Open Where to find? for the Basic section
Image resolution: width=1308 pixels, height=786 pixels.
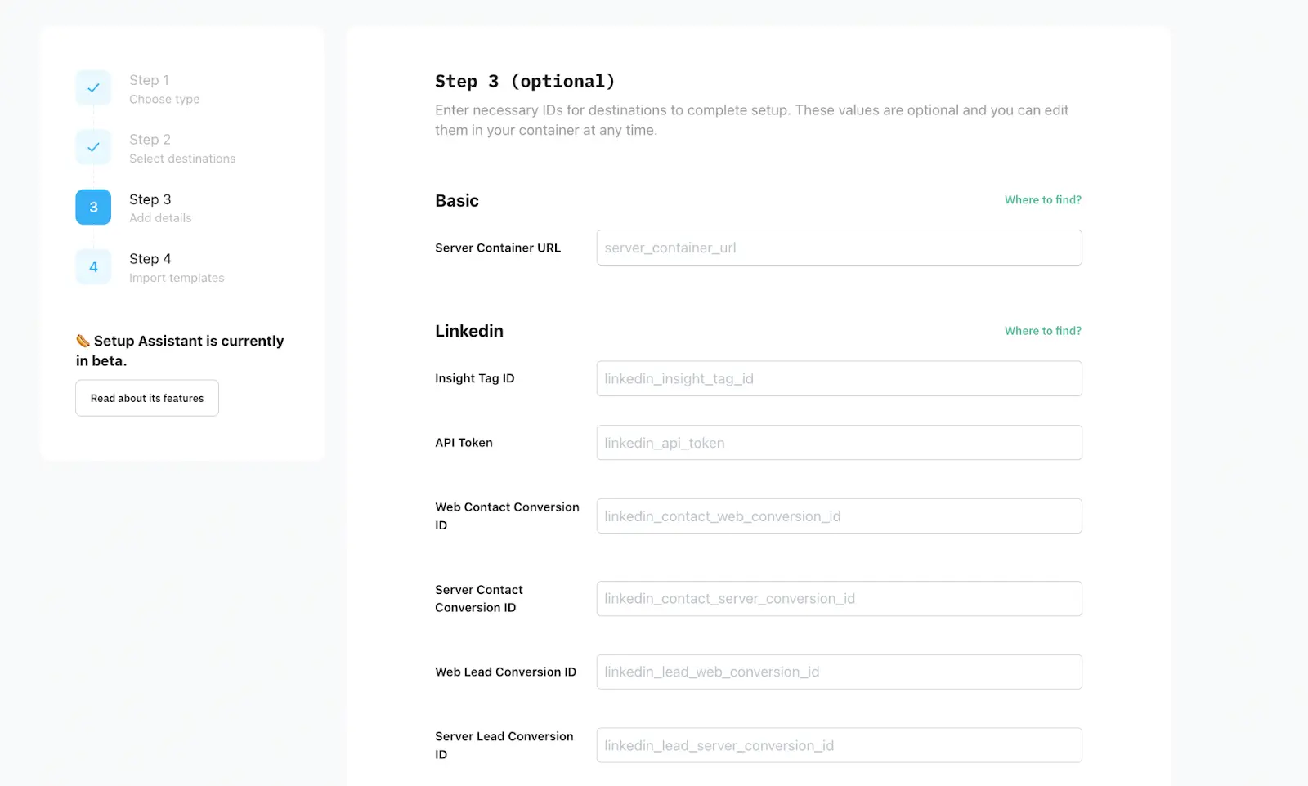coord(1042,199)
